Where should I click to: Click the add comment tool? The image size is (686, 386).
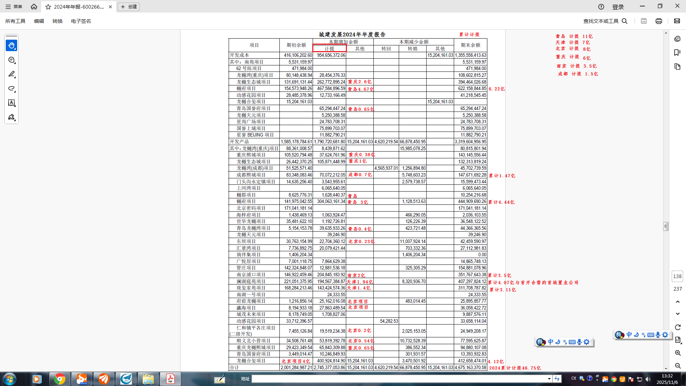click(x=11, y=60)
